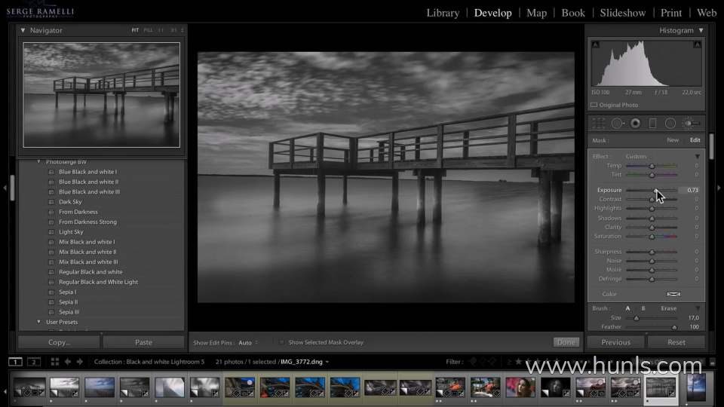Choose Edit mask mode
The width and height of the screenshot is (724, 407).
[x=695, y=140]
